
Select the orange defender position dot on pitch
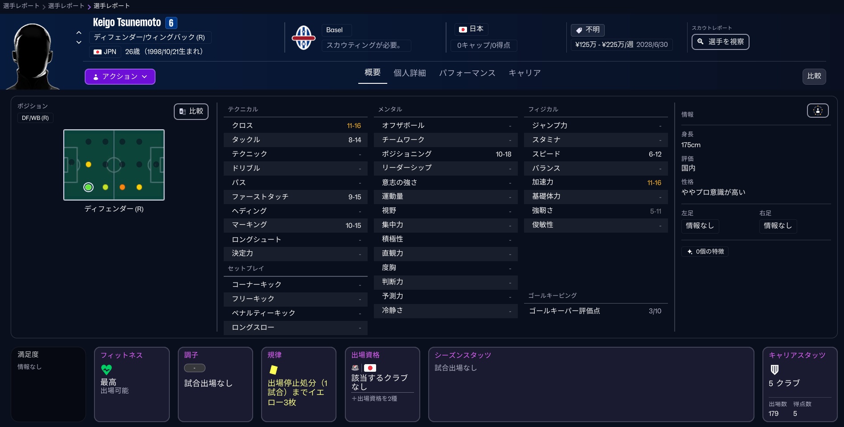pyautogui.click(x=122, y=187)
